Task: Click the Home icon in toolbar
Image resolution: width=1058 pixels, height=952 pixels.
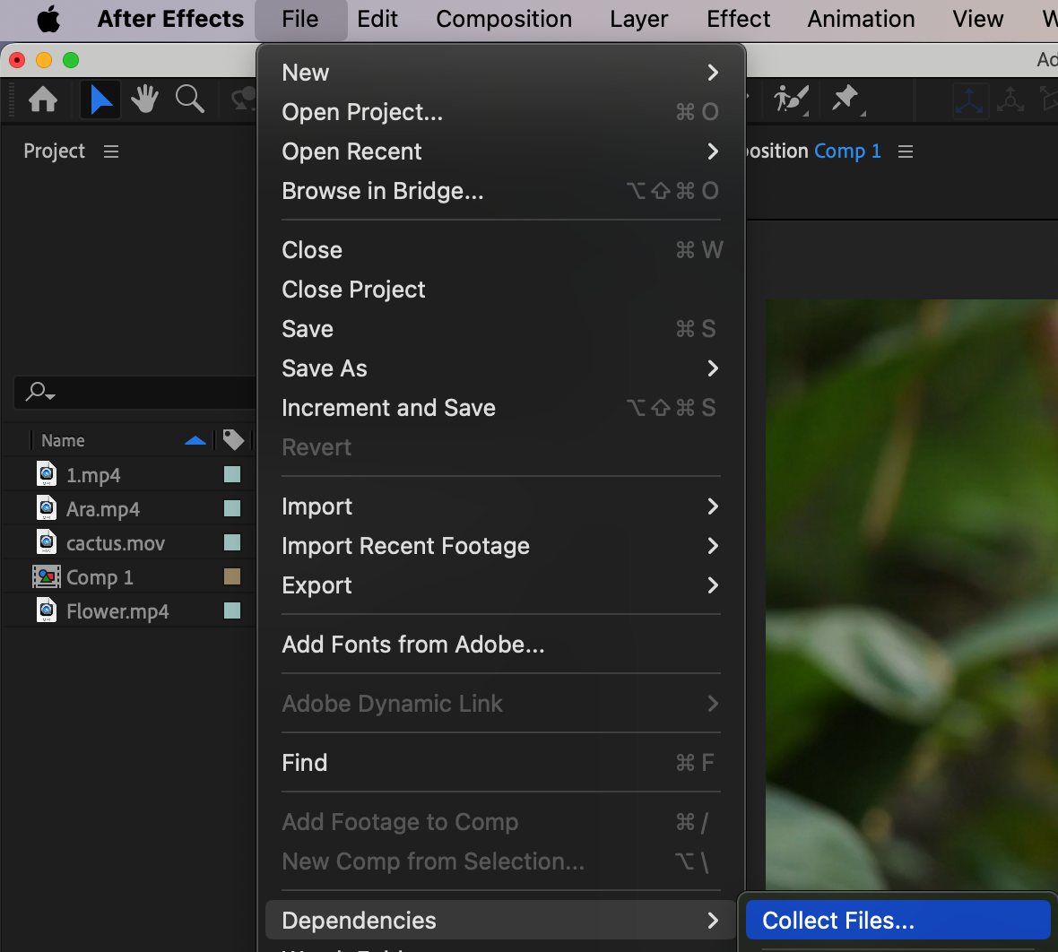Action: pos(43,99)
